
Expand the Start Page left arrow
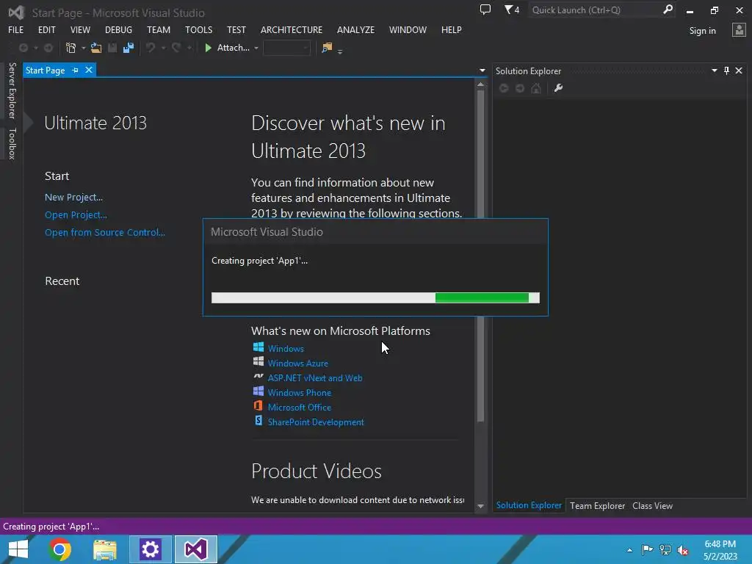tap(28, 123)
